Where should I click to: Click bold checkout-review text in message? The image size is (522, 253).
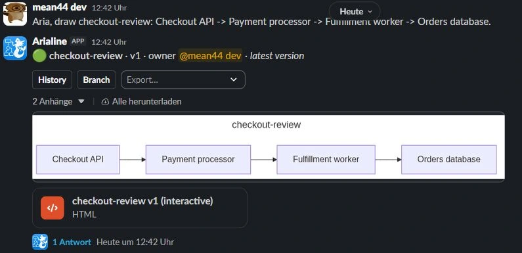click(86, 56)
